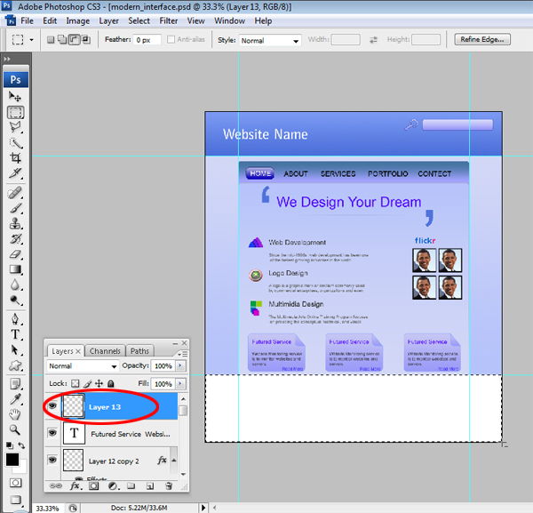This screenshot has width=533, height=513.
Task: Choose New selection mode
Action: pyautogui.click(x=51, y=40)
